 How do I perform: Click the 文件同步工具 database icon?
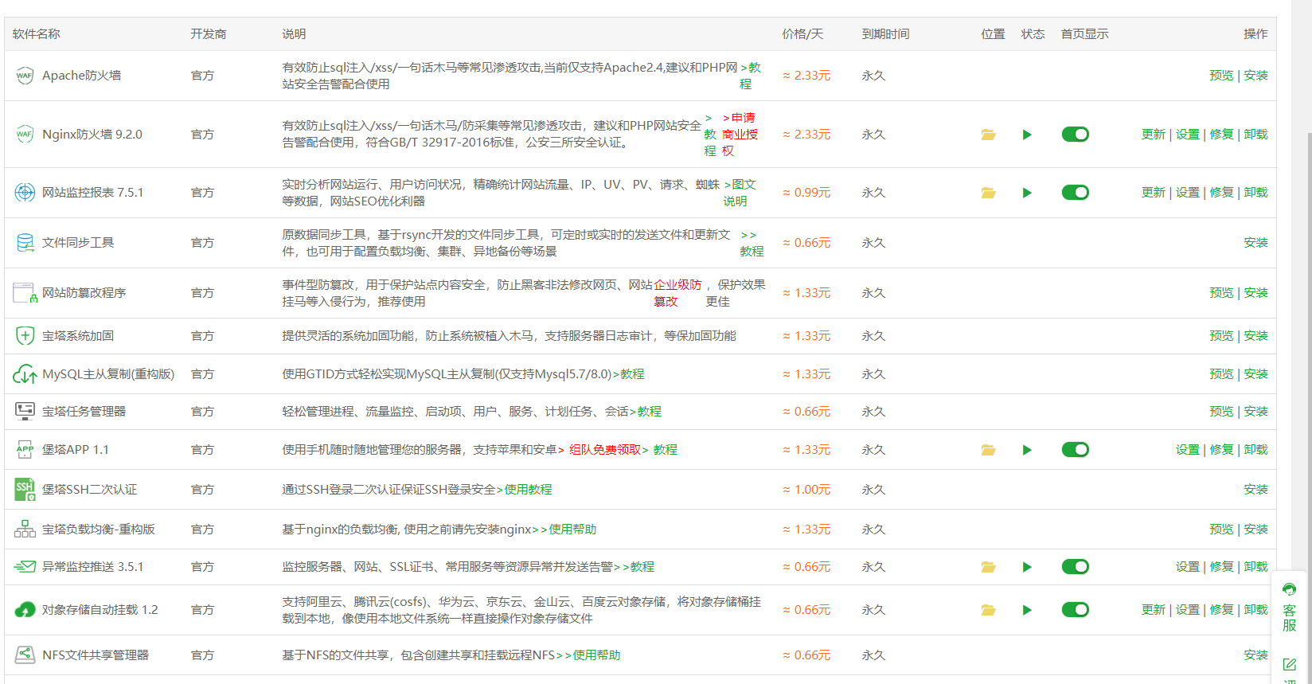point(25,243)
